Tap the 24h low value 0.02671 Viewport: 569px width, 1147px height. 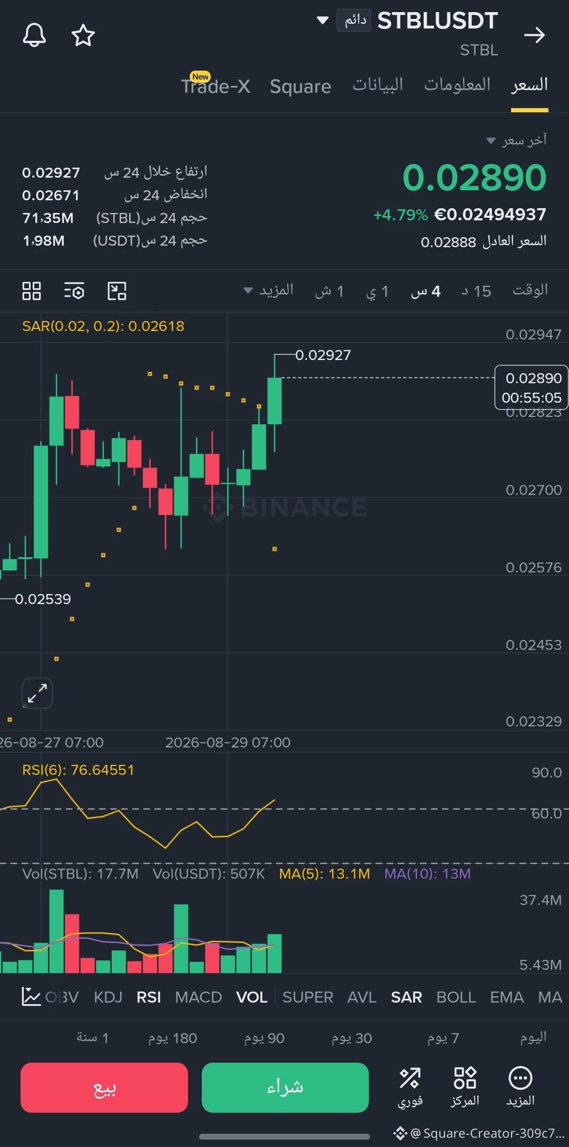[x=51, y=196]
